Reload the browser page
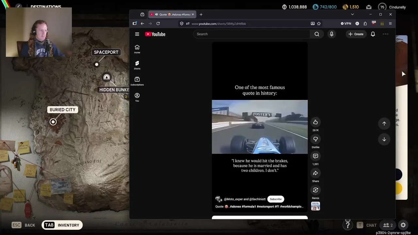 click(158, 23)
